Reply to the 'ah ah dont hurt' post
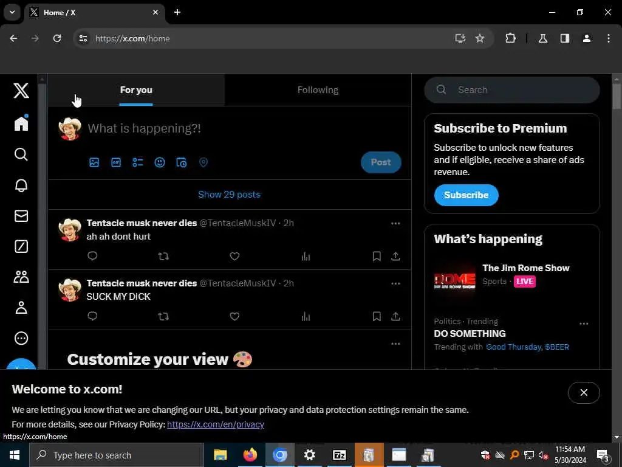 coord(92,256)
